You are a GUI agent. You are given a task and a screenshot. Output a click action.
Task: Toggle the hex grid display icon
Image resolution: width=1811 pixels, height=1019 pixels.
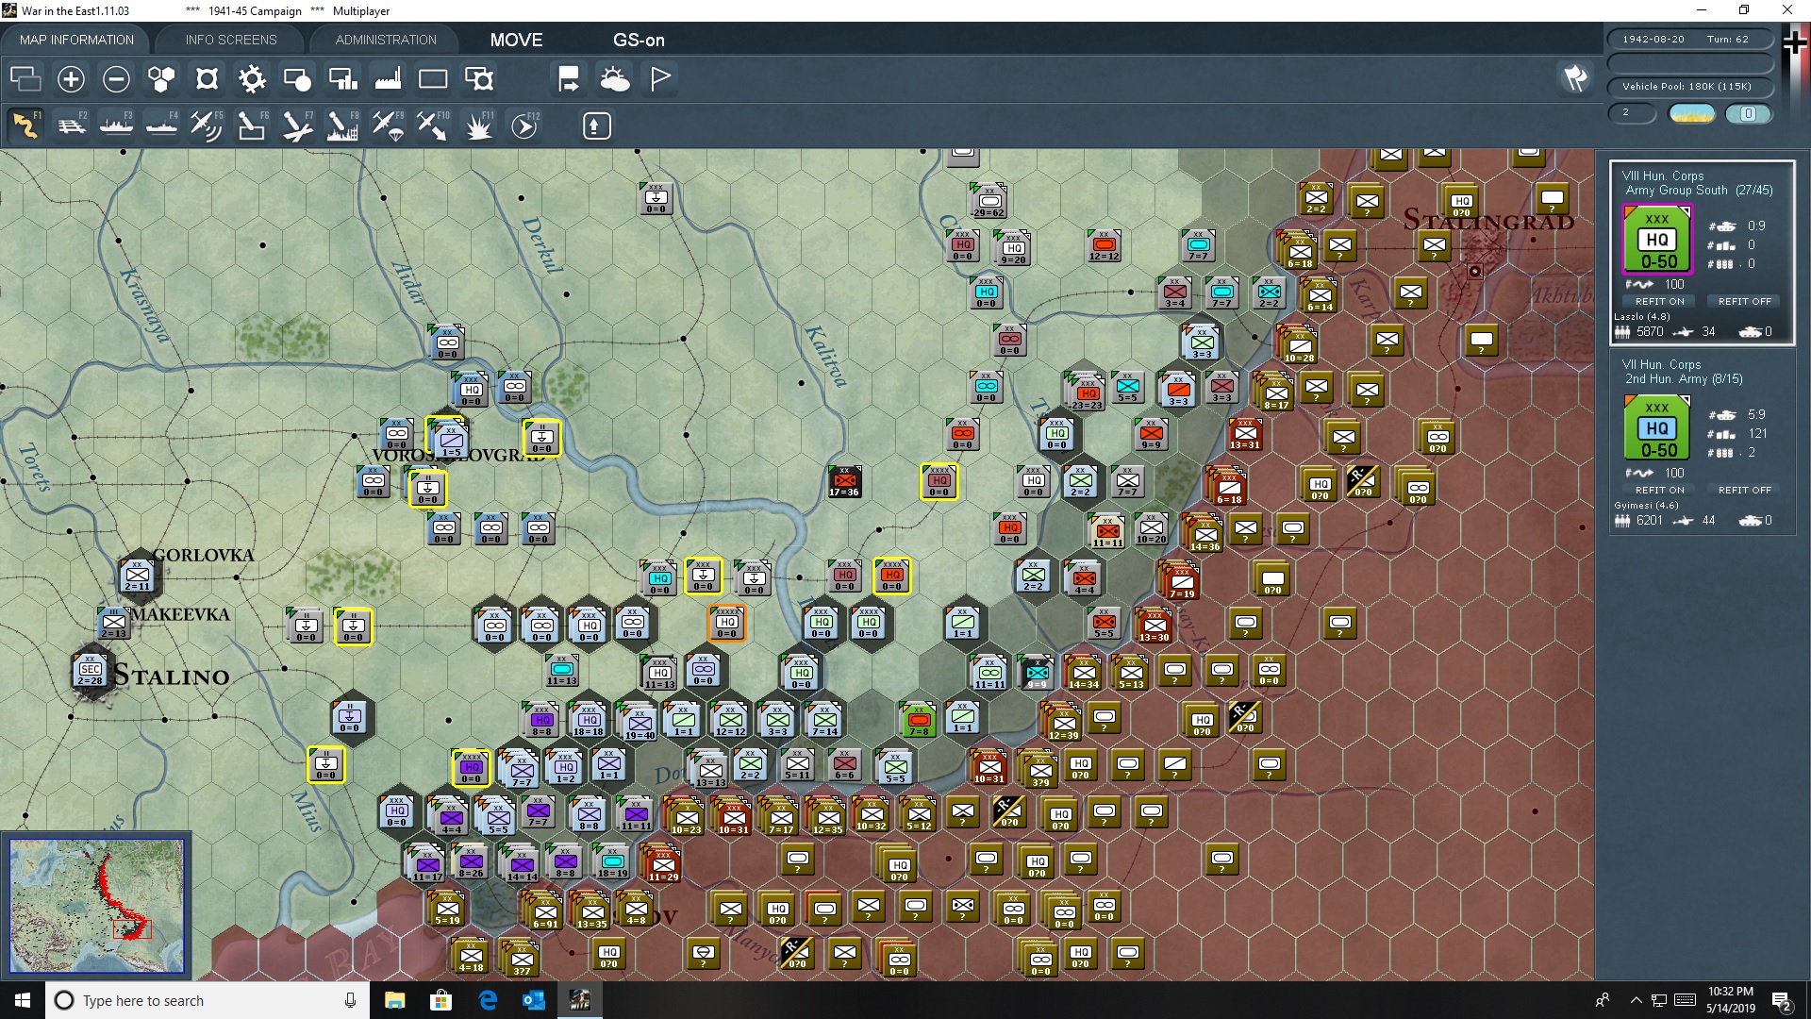[x=161, y=78]
